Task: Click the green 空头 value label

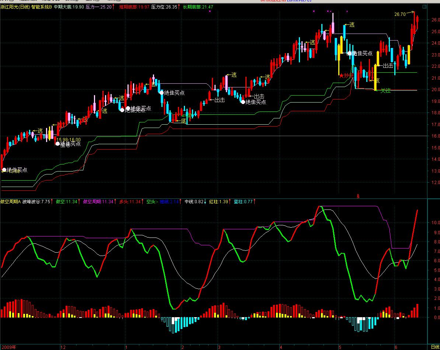Action: tap(151, 201)
